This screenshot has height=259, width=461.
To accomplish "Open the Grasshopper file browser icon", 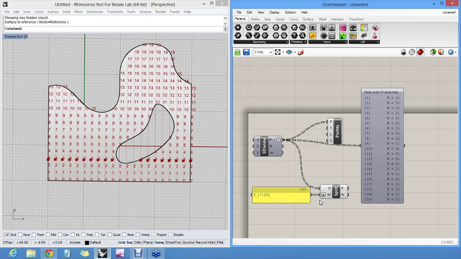I will pyautogui.click(x=238, y=53).
